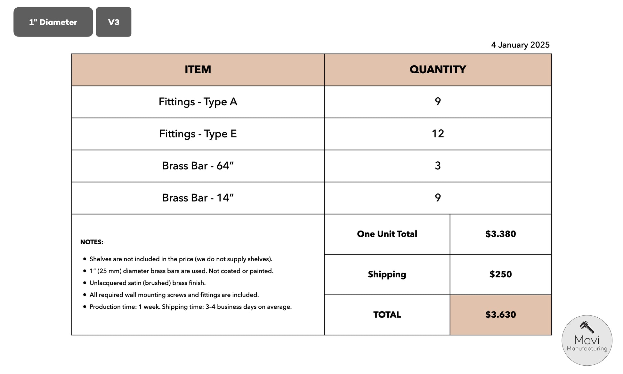Select the $3.380 unit total price

click(x=500, y=234)
